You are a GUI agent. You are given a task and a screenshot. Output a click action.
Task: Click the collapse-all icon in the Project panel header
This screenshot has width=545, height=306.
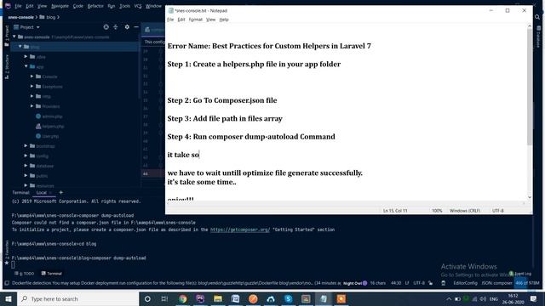pyautogui.click(x=116, y=27)
